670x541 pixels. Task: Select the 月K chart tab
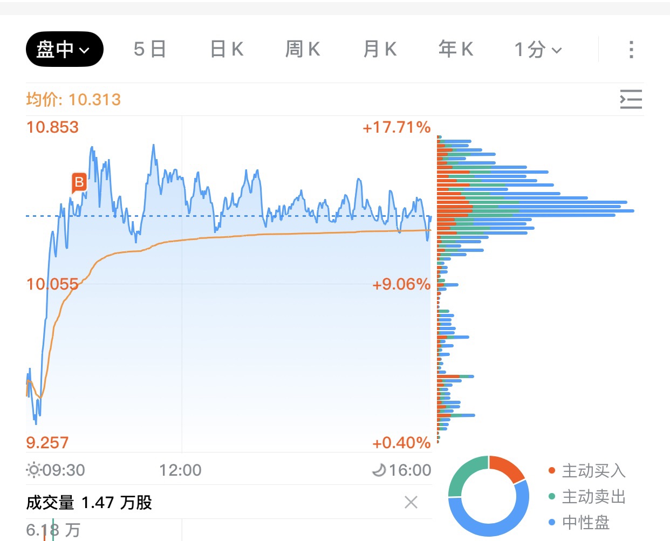pyautogui.click(x=380, y=50)
